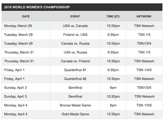This screenshot has width=164, height=121.
Task: Select the Quarterfinal #1 entry
Action: click(x=75, y=70)
